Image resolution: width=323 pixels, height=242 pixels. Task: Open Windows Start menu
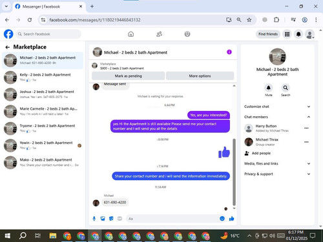pos(8,236)
